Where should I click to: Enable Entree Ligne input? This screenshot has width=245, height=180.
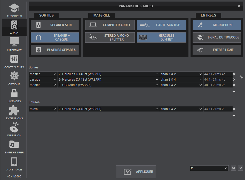point(217,50)
